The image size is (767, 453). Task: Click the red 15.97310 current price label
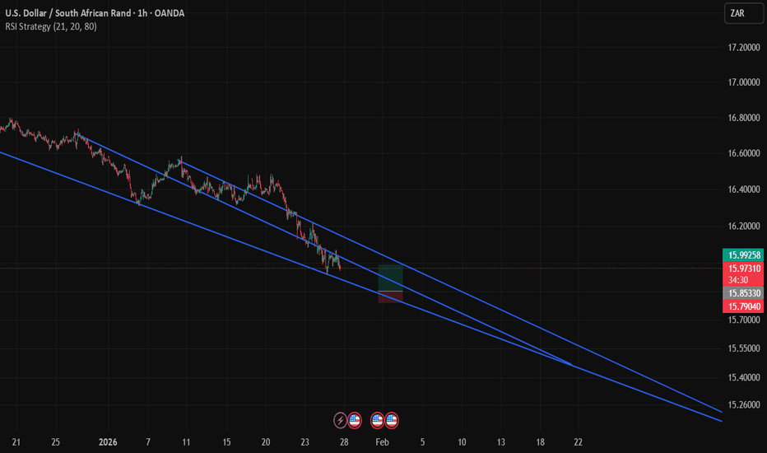[x=743, y=269]
